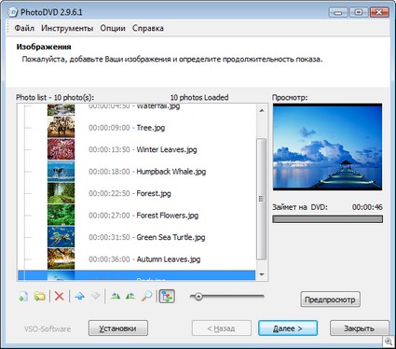The height and width of the screenshot is (349, 396).
Task: Select the Forest.jpg thumbnail
Action: tap(61, 193)
